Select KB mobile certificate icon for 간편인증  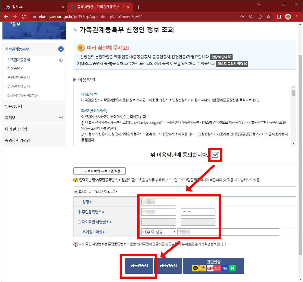(x=203, y=268)
